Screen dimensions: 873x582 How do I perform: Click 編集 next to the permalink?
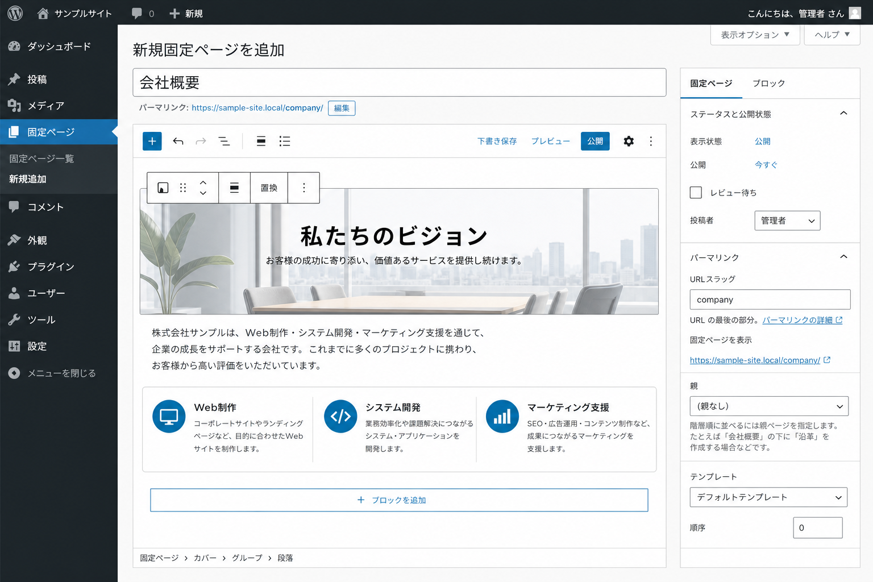coord(342,108)
